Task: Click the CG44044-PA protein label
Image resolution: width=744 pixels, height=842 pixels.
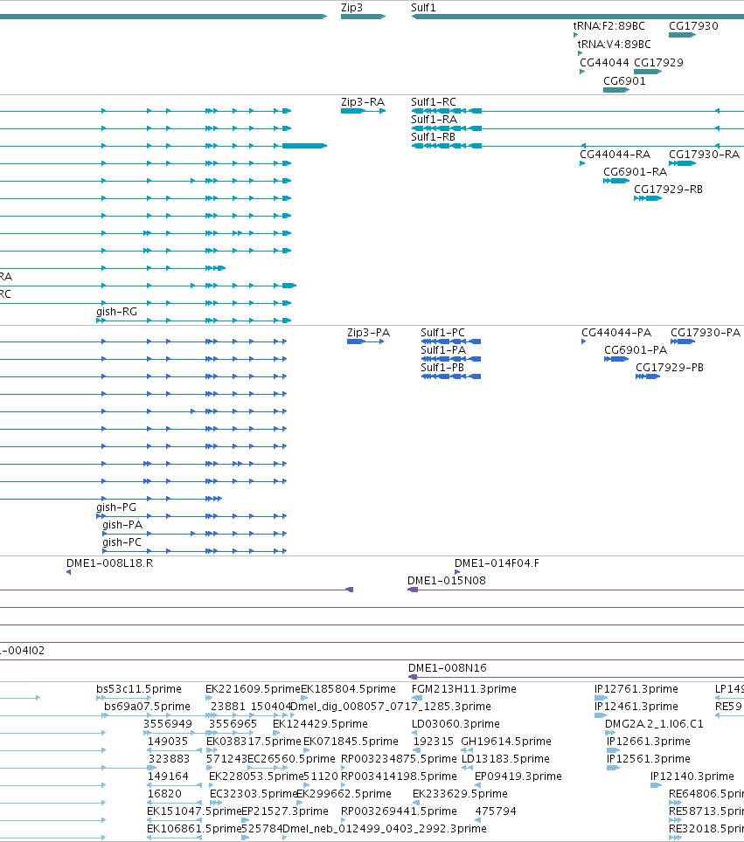Action: tap(616, 333)
